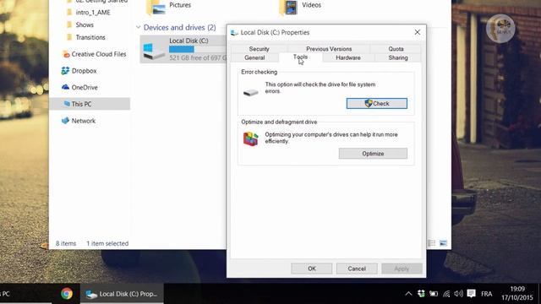Click the Creative Cloud icon in sidebar
This screenshot has height=304, width=541.
pyautogui.click(x=66, y=54)
